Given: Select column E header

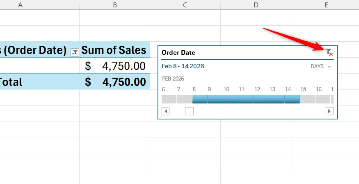Looking at the screenshot, I should pyautogui.click(x=325, y=5).
